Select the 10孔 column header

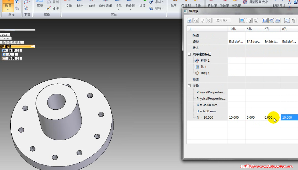tap(236, 29)
